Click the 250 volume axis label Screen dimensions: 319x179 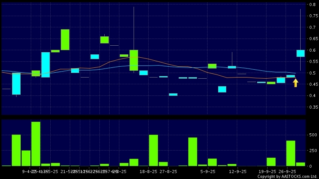click(312, 151)
